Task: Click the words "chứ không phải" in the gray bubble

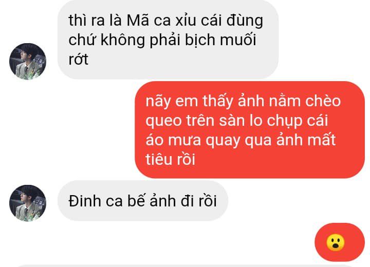Action: [x=124, y=40]
